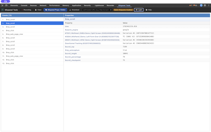Select event 6 $mp_scroll
The image size is (211, 132).
coord(32,38)
